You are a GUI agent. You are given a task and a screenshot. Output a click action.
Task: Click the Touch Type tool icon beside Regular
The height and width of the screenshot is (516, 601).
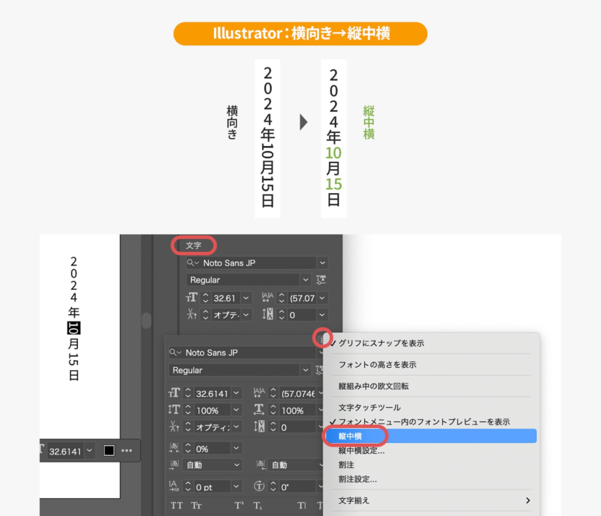point(321,280)
